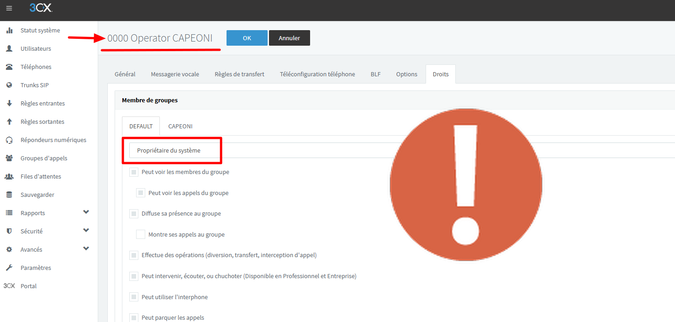675x322 pixels.
Task: Open the Téléconfiguration téléphone tab
Action: [x=317, y=74]
